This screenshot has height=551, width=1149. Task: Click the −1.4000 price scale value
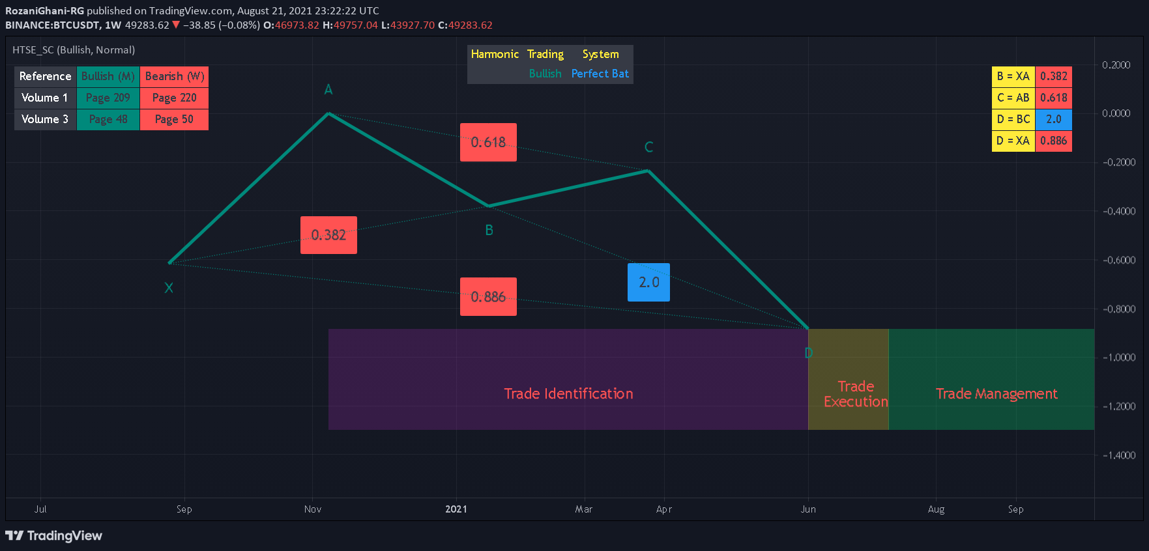point(1119,455)
